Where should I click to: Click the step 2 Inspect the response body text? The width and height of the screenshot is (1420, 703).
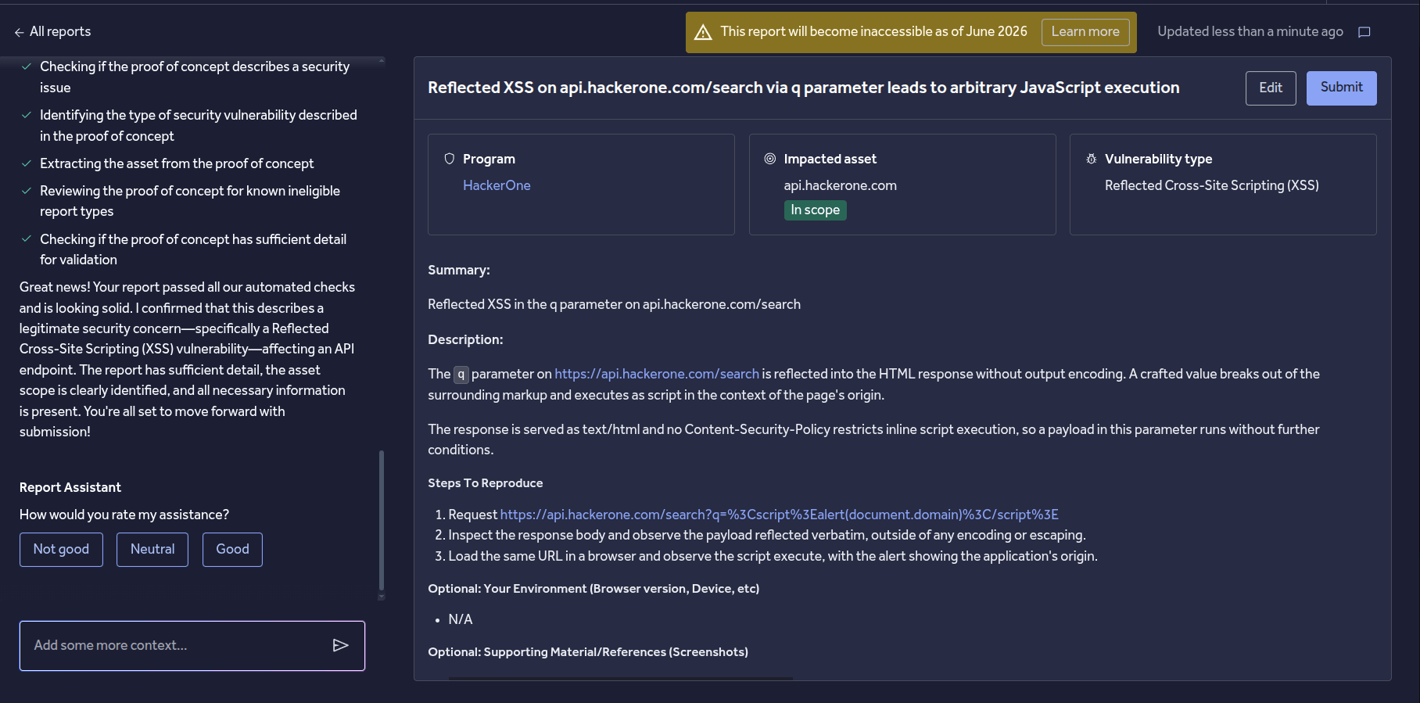767,535
